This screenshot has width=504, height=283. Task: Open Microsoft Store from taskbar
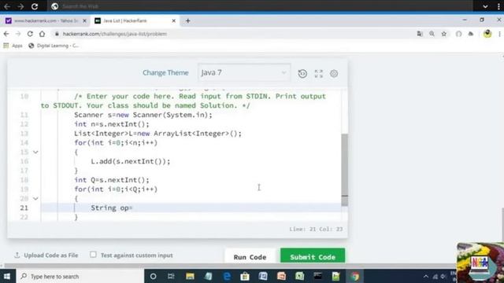pos(245,276)
